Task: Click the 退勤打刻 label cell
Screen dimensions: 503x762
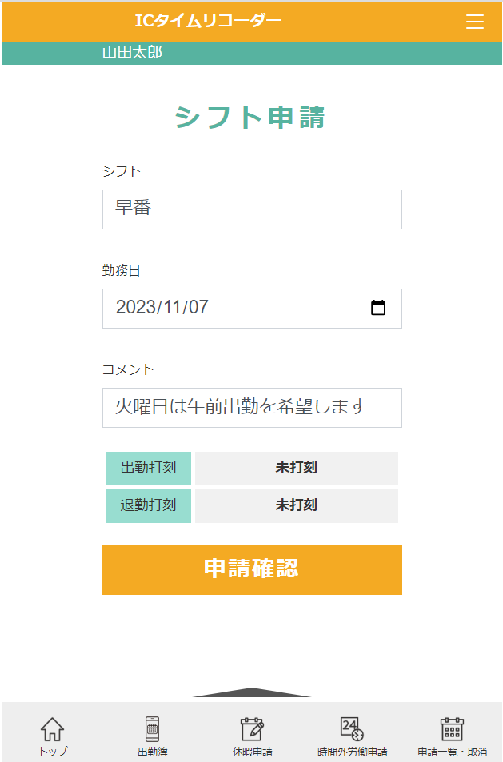Action: point(149,506)
